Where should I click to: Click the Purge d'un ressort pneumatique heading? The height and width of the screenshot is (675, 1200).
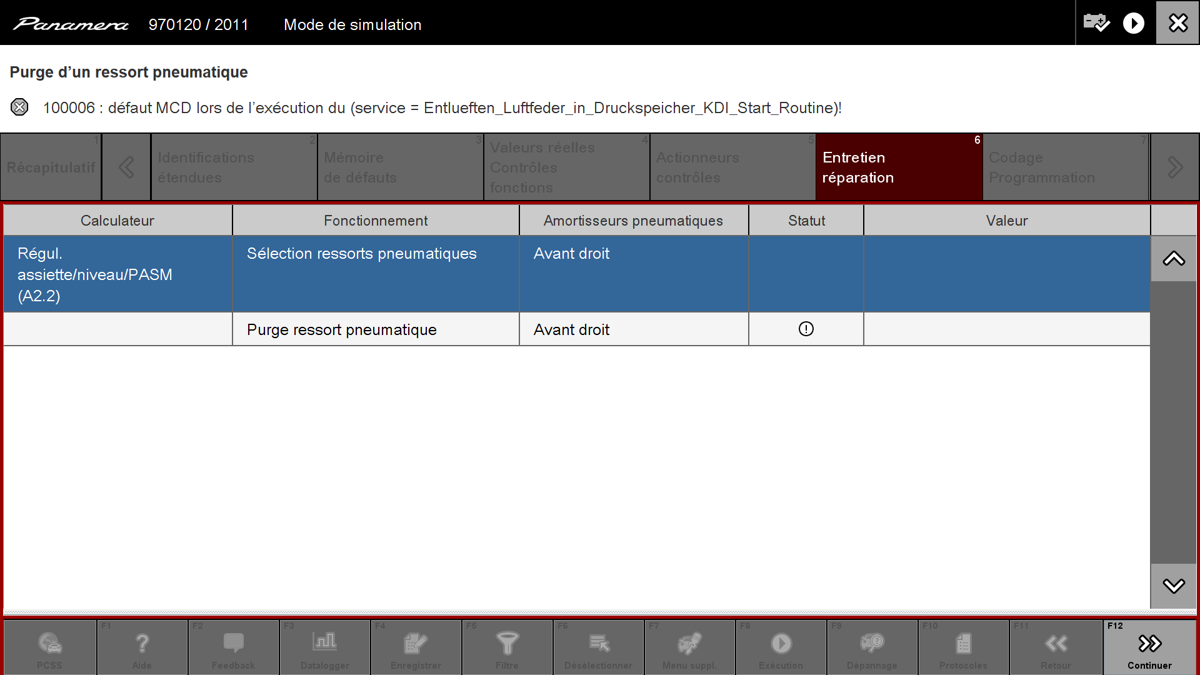pos(129,72)
